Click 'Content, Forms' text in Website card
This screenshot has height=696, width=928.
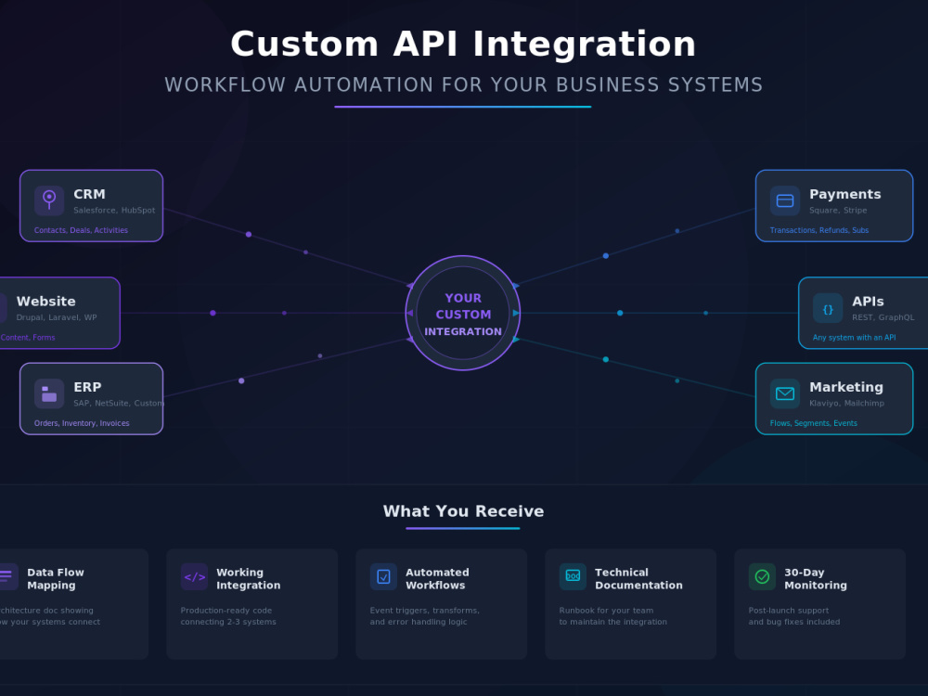pyautogui.click(x=27, y=338)
